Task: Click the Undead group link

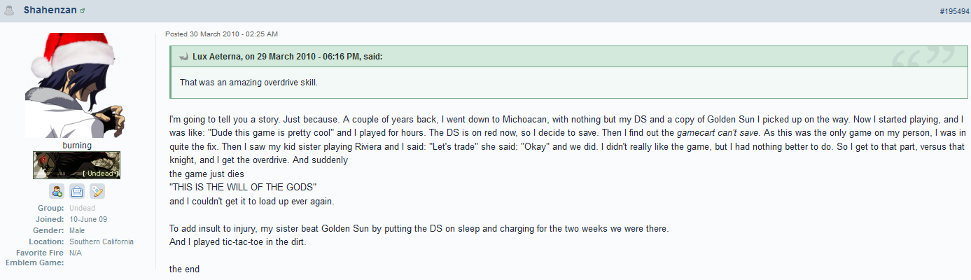Action: [x=82, y=209]
